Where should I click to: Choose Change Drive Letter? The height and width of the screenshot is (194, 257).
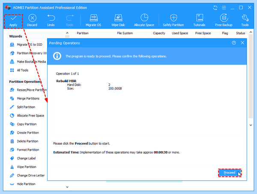pyautogui.click(x=27, y=175)
